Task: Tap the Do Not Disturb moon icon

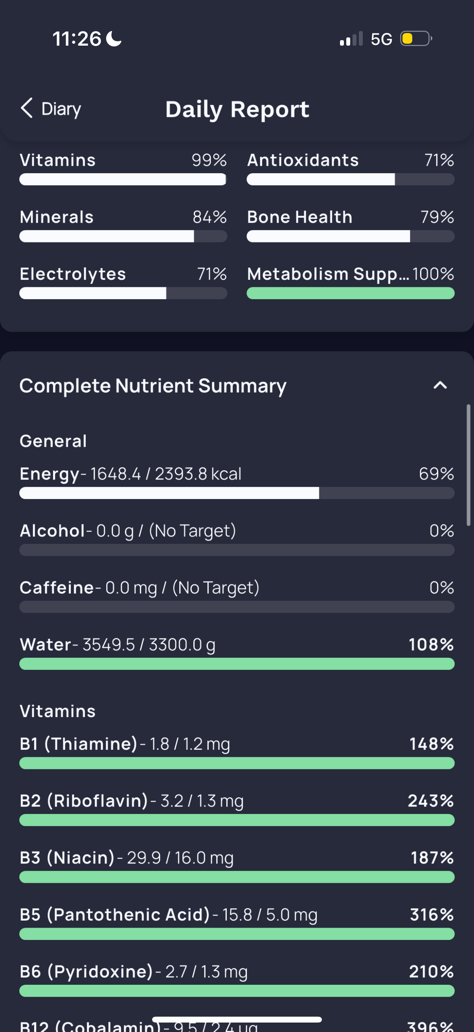Action: 114,39
